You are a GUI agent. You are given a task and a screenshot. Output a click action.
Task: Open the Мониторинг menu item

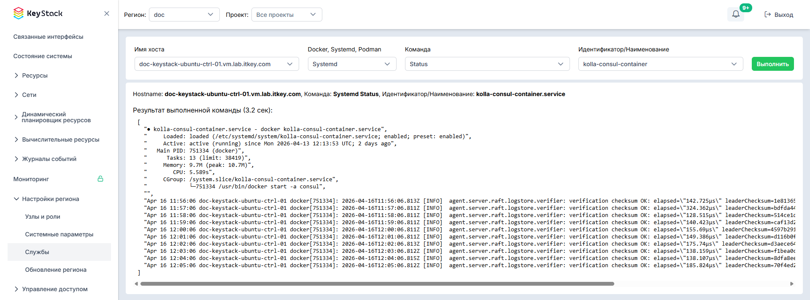coord(31,179)
